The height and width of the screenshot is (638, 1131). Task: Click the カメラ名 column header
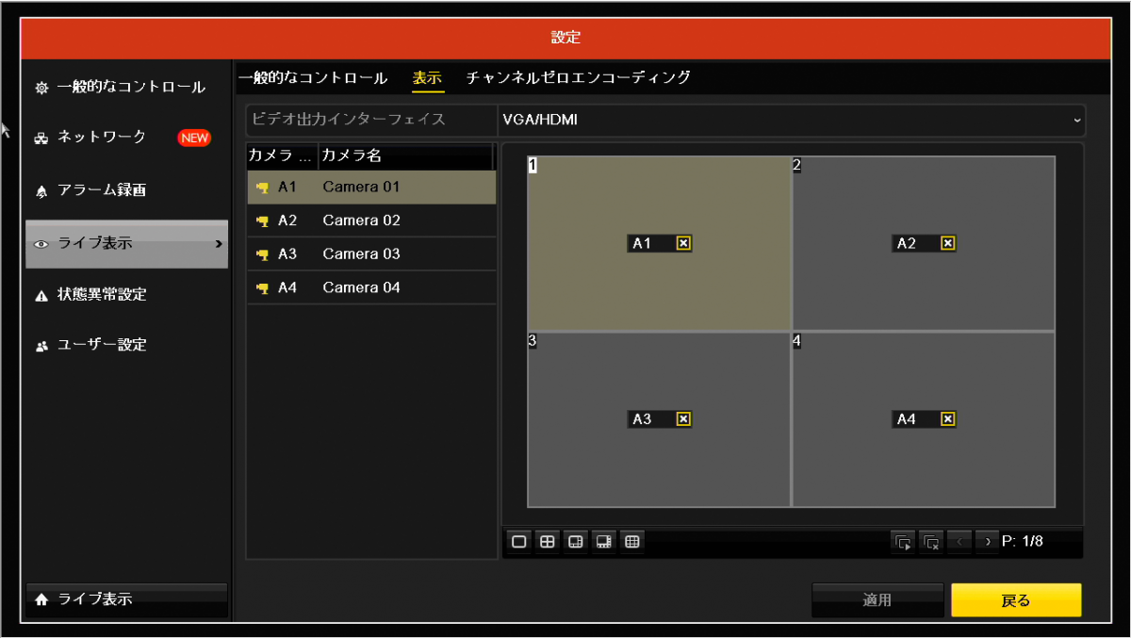point(406,155)
